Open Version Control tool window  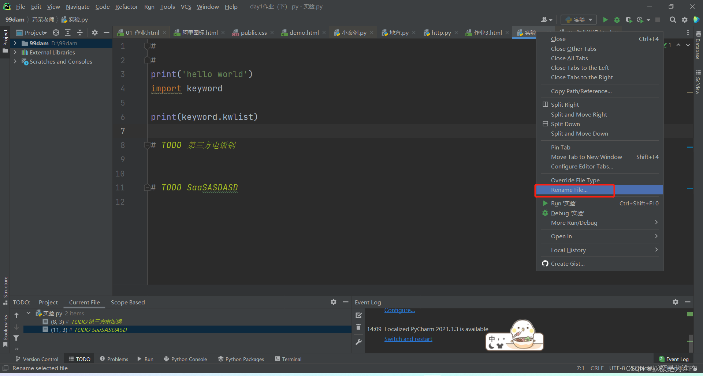pos(37,359)
